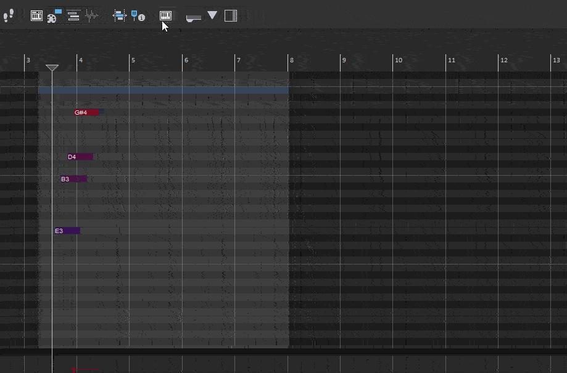Click the first piano keyboard icon
567x373 pixels.
pyautogui.click(x=36, y=15)
